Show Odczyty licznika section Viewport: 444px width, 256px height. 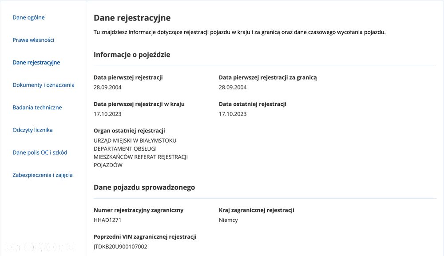pyautogui.click(x=32, y=130)
